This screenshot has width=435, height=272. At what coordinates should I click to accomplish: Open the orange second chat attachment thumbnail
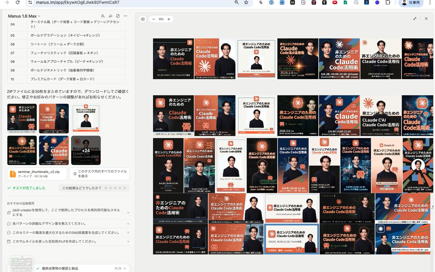point(54,118)
